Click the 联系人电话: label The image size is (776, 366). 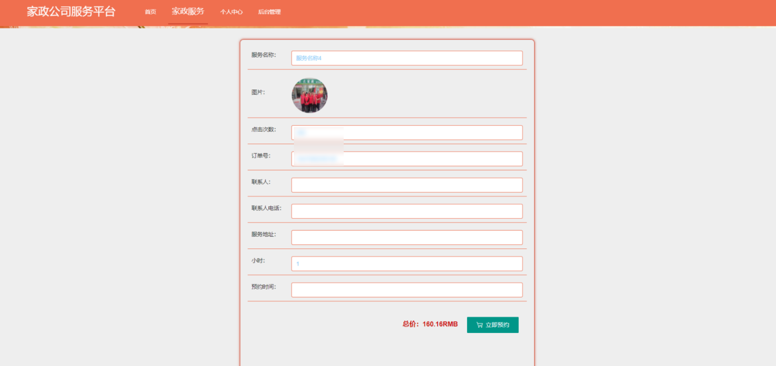click(266, 208)
